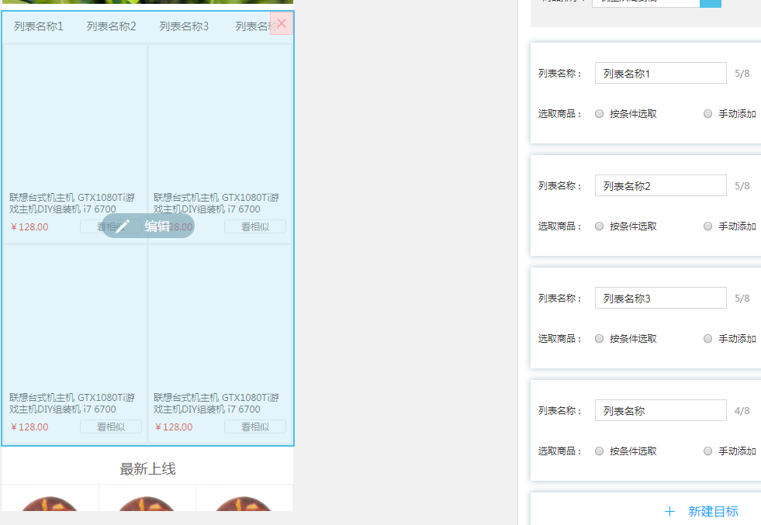This screenshot has height=525, width=761.
Task: Click the 新建目标 link
Action: tap(713, 511)
